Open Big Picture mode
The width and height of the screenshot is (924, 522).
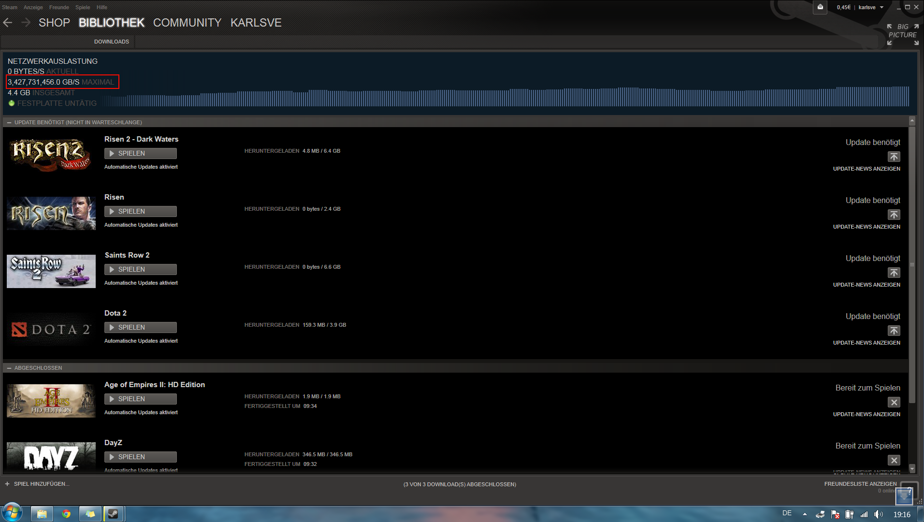902,35
